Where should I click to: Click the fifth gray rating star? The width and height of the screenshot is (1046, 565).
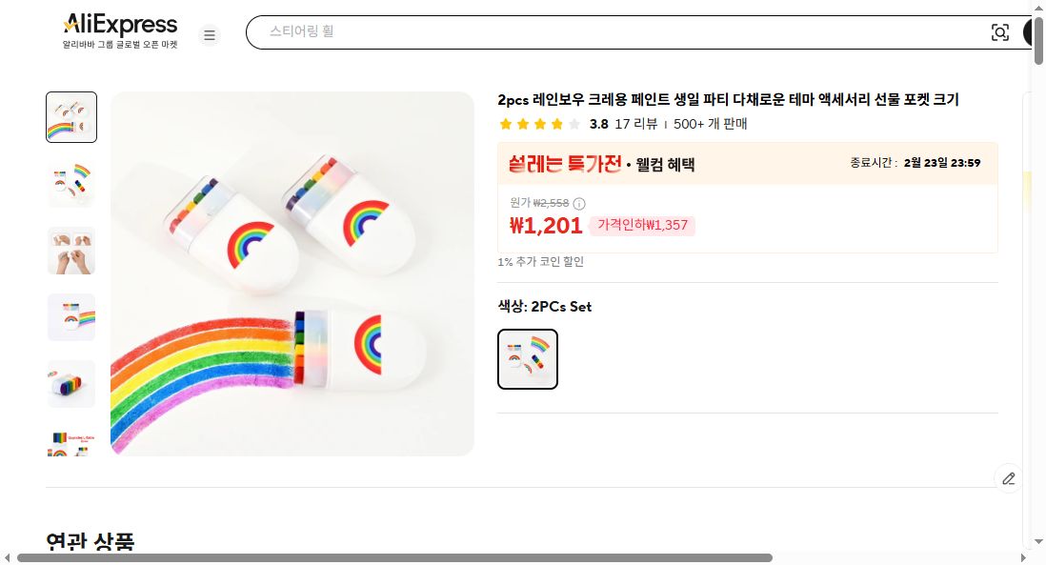coord(574,124)
